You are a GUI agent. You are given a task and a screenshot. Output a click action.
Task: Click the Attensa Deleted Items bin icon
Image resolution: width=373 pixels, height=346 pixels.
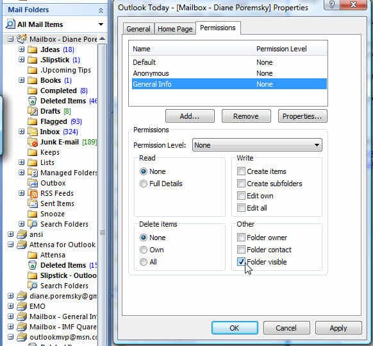[32, 265]
